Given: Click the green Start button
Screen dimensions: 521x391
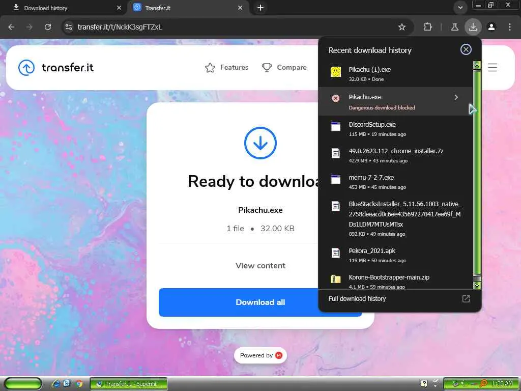Looking at the screenshot, I should click(23, 384).
